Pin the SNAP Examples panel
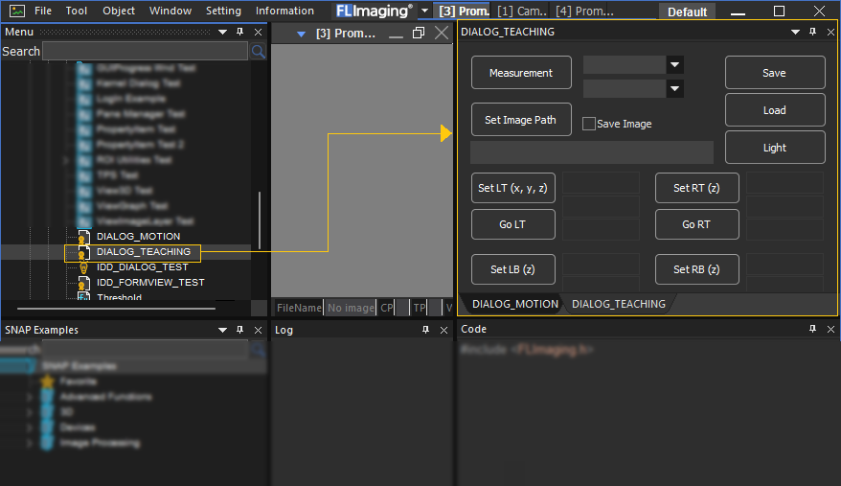Image resolution: width=841 pixels, height=486 pixels. click(x=239, y=330)
